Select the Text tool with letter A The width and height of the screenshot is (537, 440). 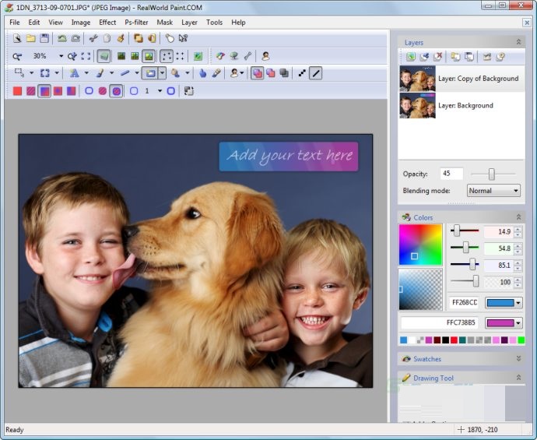click(x=74, y=73)
